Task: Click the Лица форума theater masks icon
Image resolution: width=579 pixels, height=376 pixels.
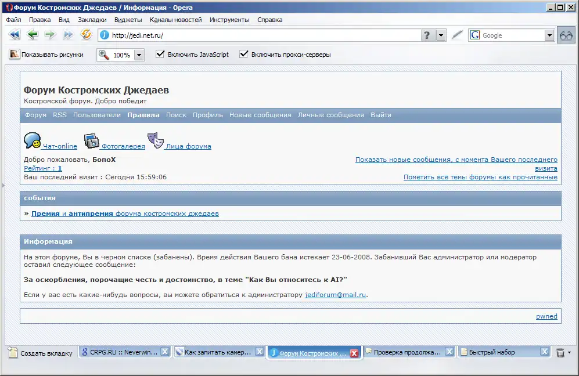Action: (x=154, y=141)
